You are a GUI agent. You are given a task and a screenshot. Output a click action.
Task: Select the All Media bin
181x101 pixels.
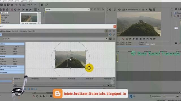5,13
